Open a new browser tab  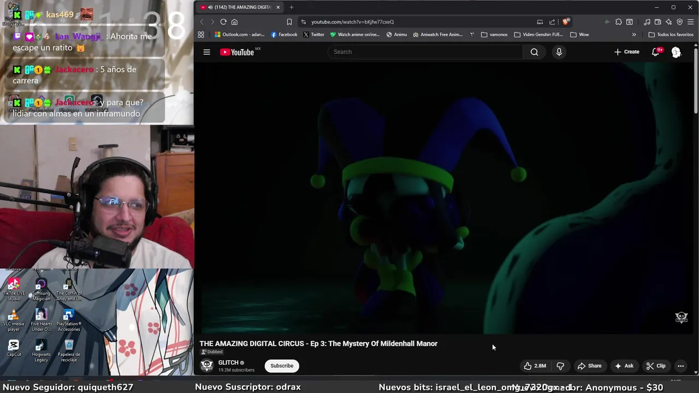[292, 7]
